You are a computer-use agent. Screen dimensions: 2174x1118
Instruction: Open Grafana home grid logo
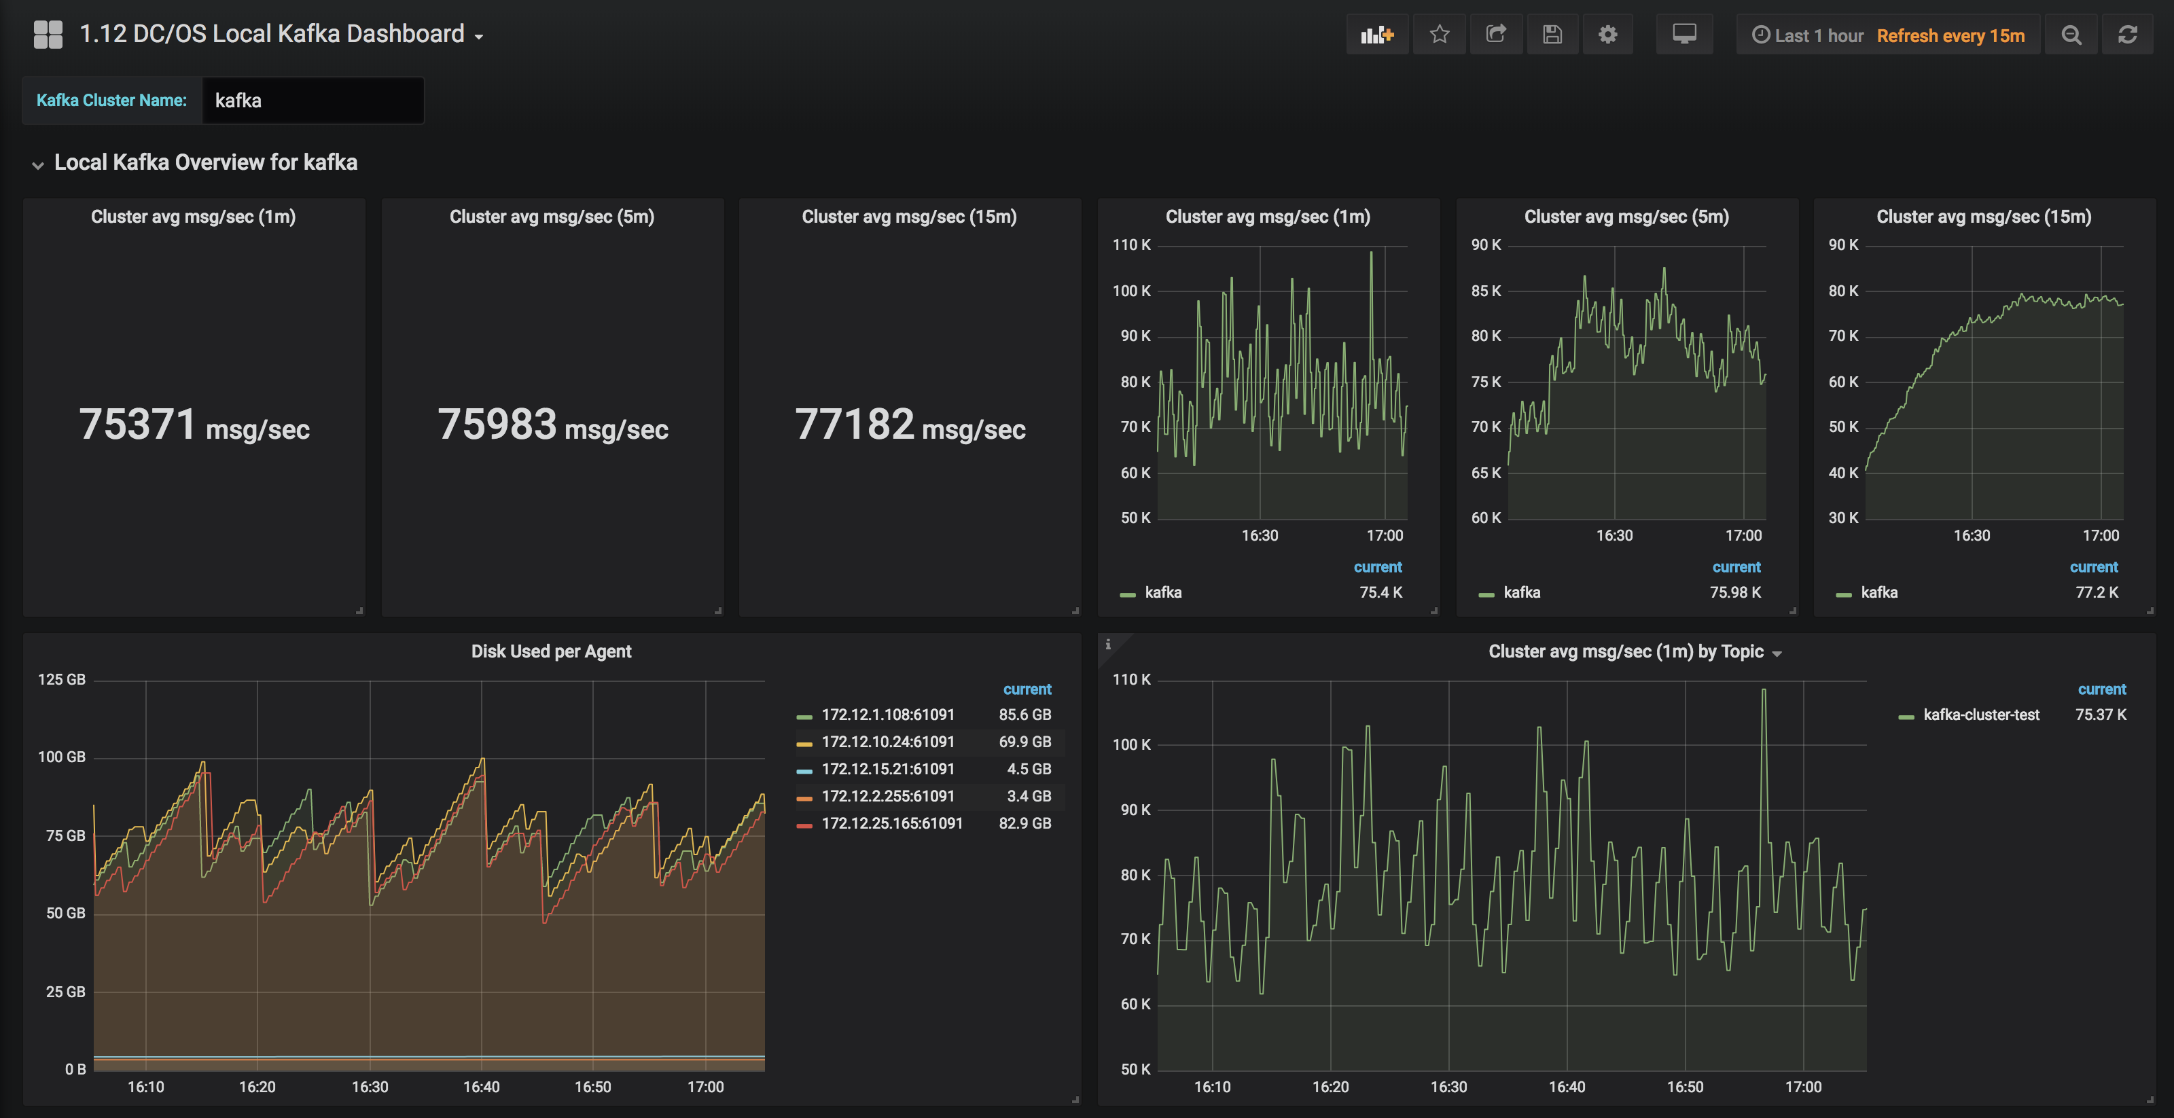click(x=48, y=35)
